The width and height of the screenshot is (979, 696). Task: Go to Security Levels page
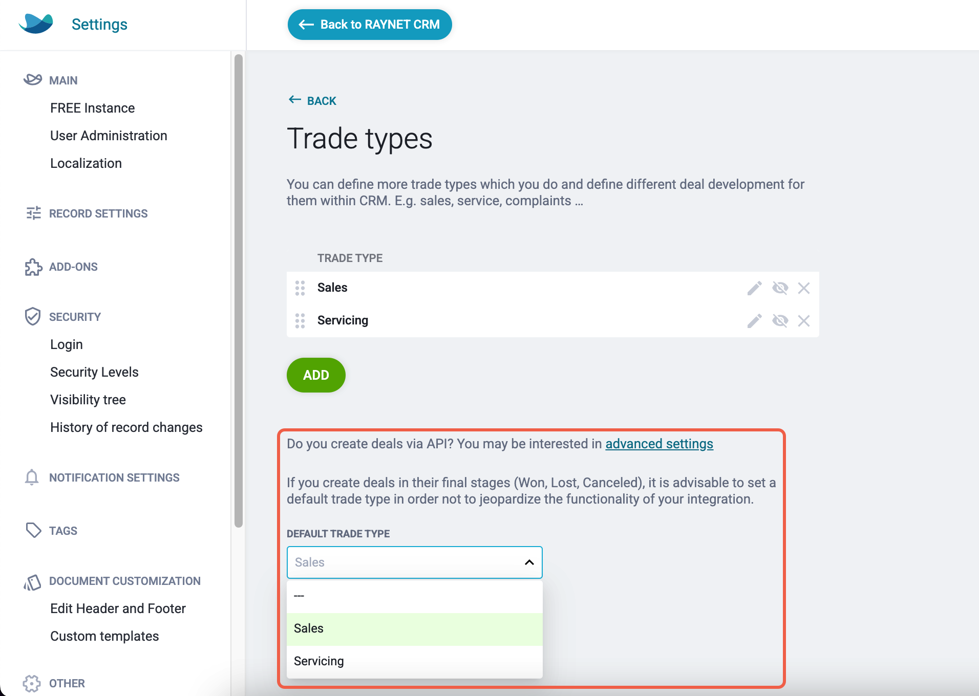tap(94, 372)
